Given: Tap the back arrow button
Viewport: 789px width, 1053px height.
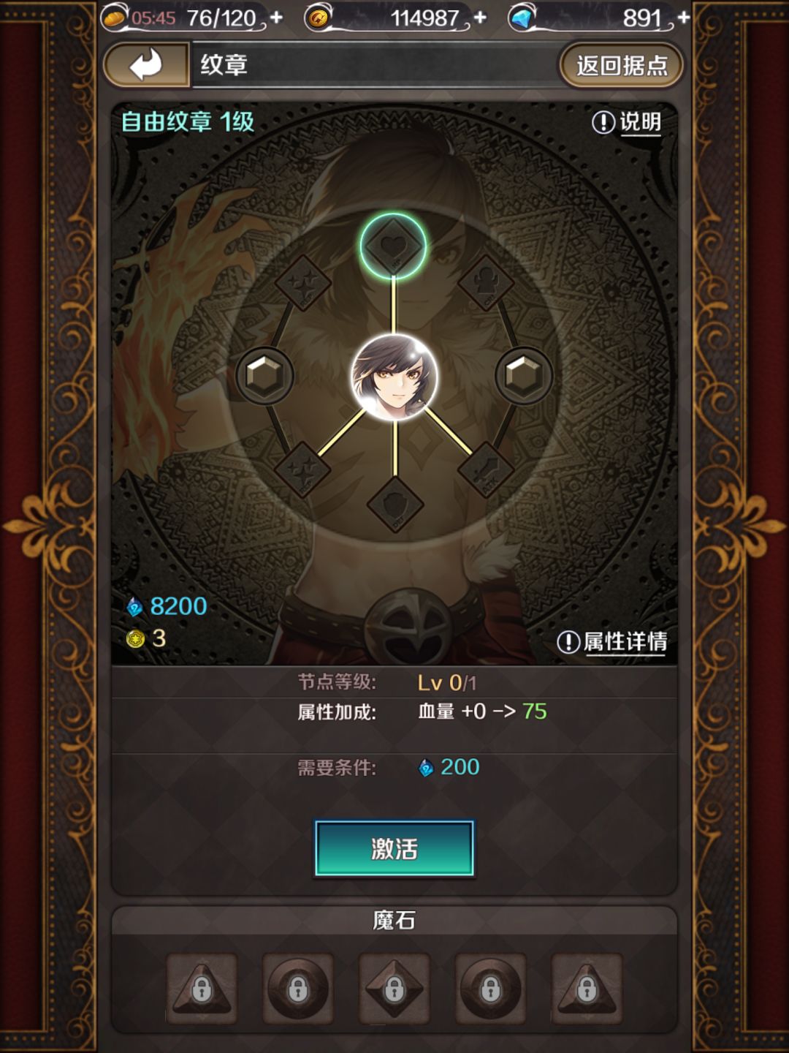Looking at the screenshot, I should [146, 65].
